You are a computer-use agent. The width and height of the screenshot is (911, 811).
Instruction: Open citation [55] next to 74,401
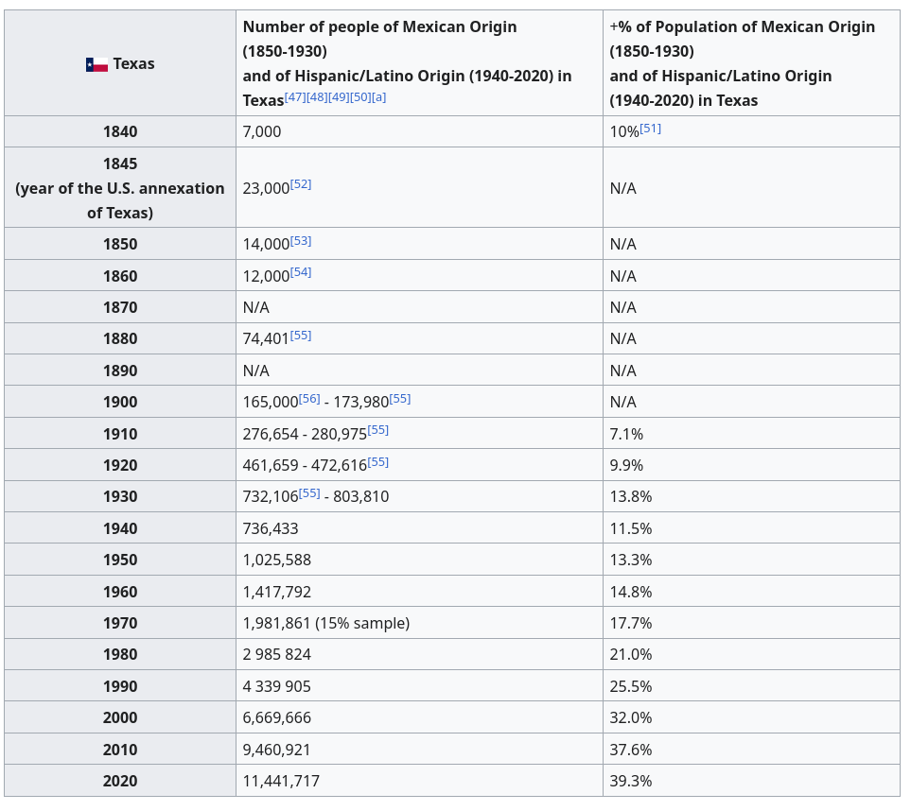(301, 336)
